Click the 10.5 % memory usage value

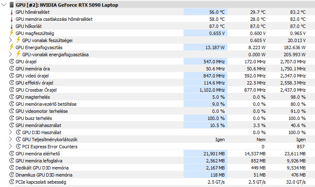(x=217, y=125)
